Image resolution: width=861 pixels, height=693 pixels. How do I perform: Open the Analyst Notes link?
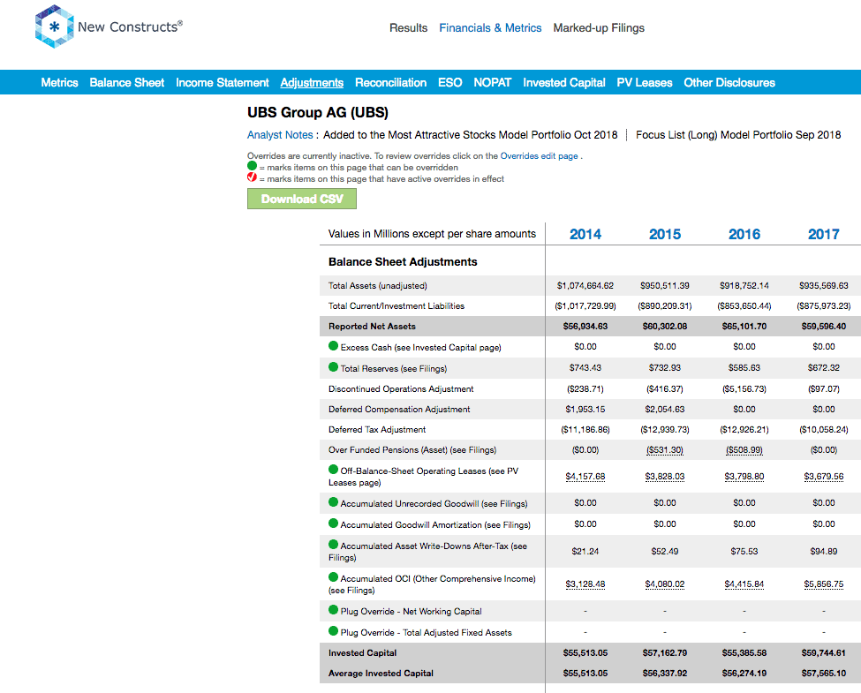pos(280,135)
